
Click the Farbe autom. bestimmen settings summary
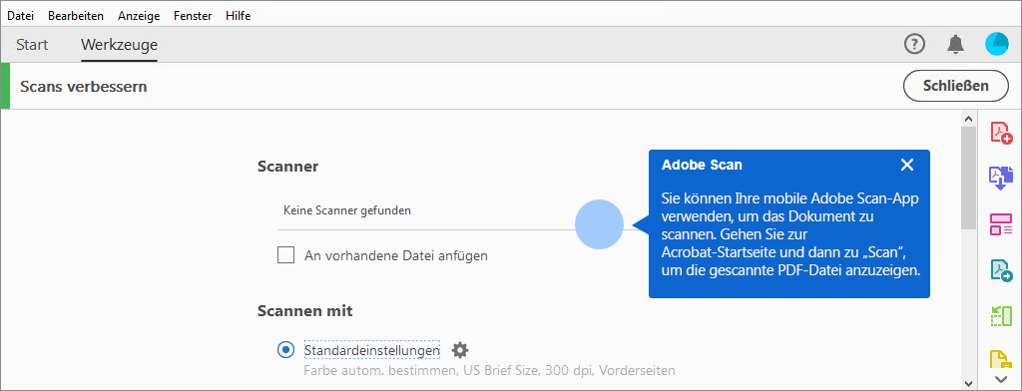point(489,371)
